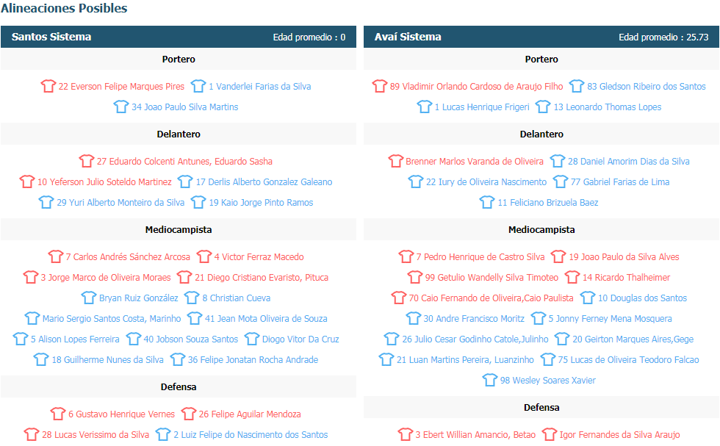The height and width of the screenshot is (446, 720).
Task: Click red jersey icon beside Vladimir Orlando Cardoso
Action: click(380, 86)
